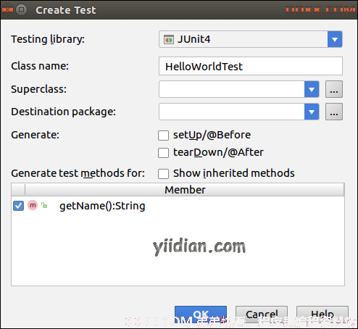Enable tearDown/@After generation
Screen dimensions: 358x329
tap(163, 153)
